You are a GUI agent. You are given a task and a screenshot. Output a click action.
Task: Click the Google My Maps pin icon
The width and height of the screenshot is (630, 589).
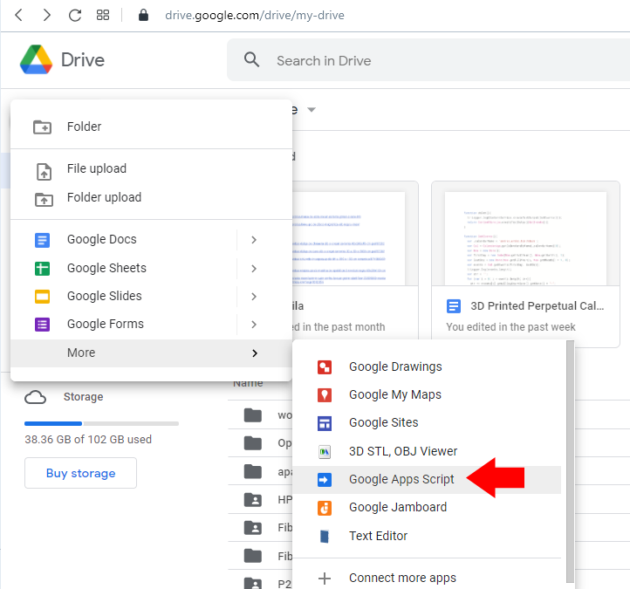tap(325, 395)
